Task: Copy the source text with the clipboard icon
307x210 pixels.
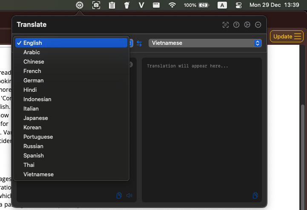Action: [119, 195]
